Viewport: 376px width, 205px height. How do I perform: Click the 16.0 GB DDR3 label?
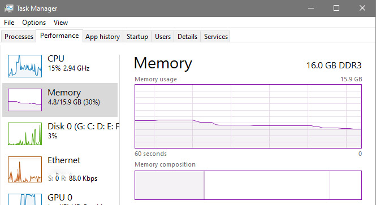click(334, 66)
